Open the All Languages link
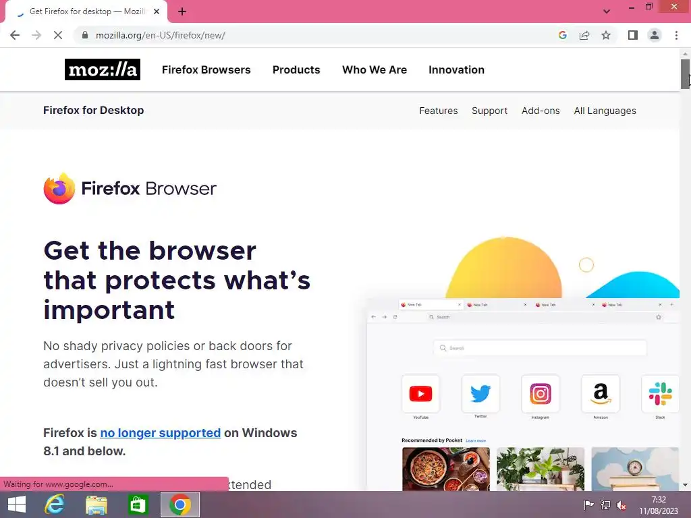Screen dimensions: 691x518 [x=605, y=111]
